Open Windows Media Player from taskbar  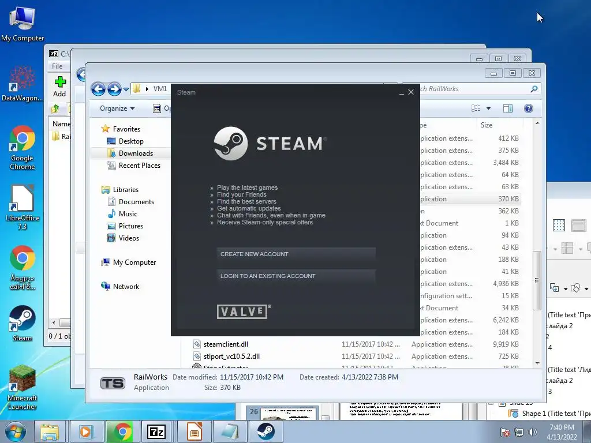pos(85,431)
